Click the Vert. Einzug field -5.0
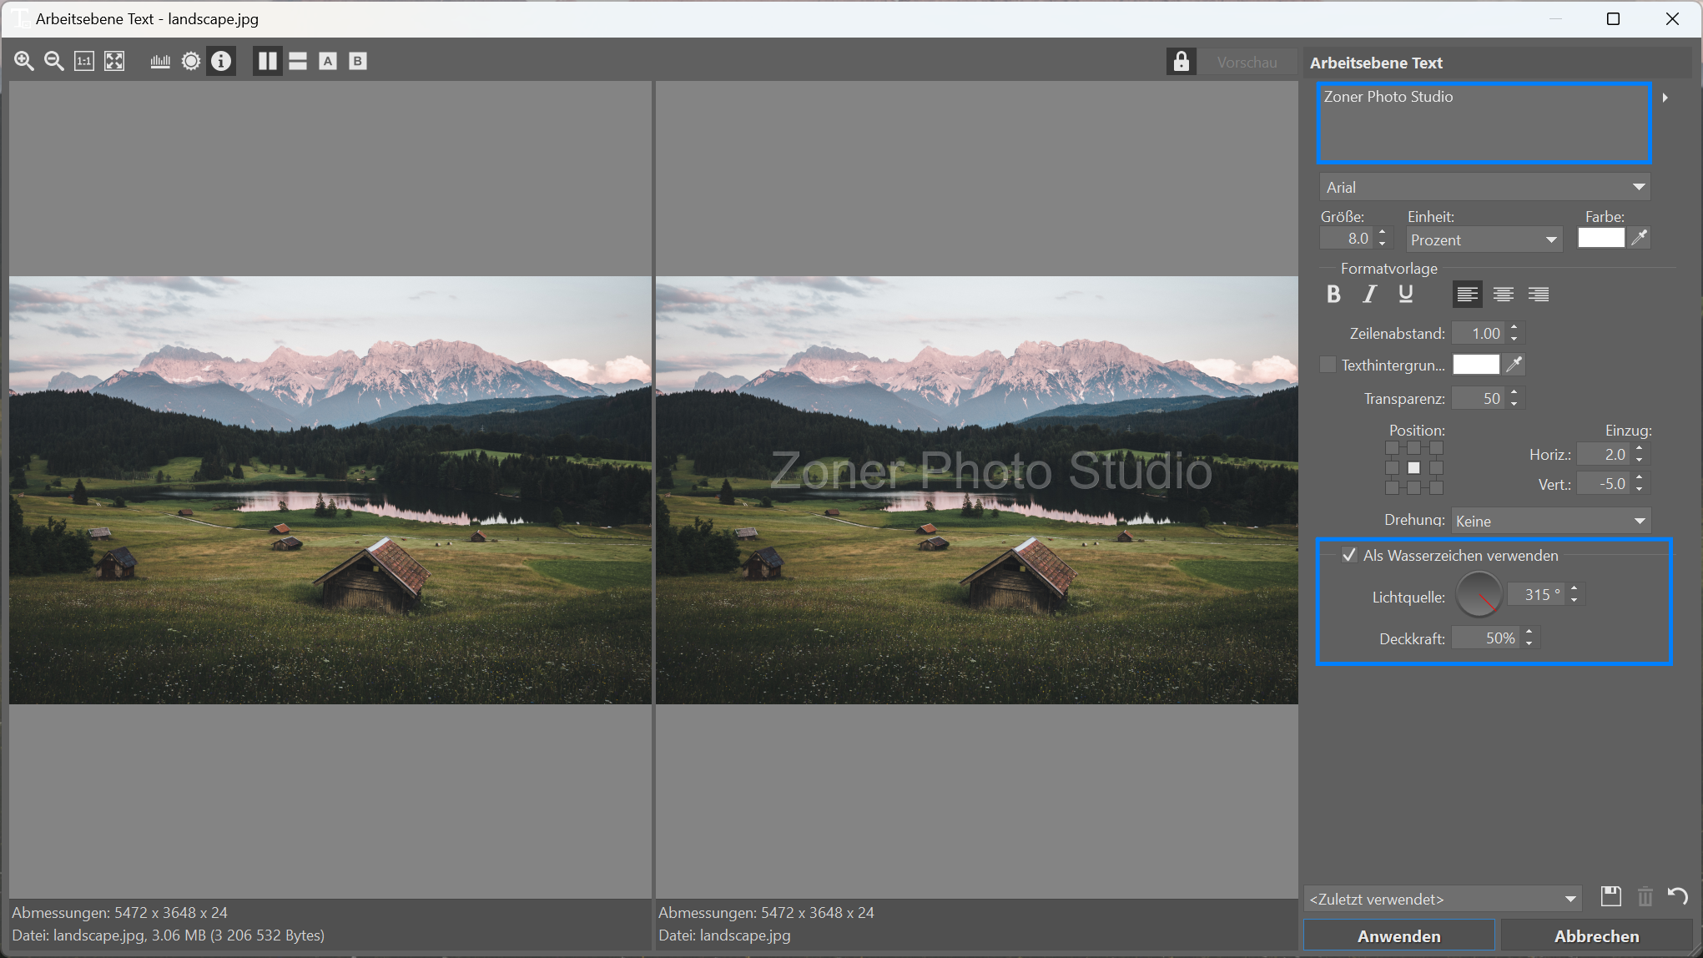Viewport: 1703px width, 958px height. [1604, 483]
